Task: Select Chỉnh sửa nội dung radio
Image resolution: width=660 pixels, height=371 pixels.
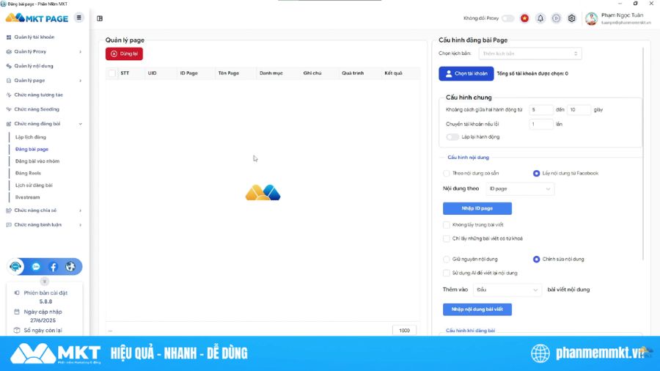Action: (x=536, y=259)
